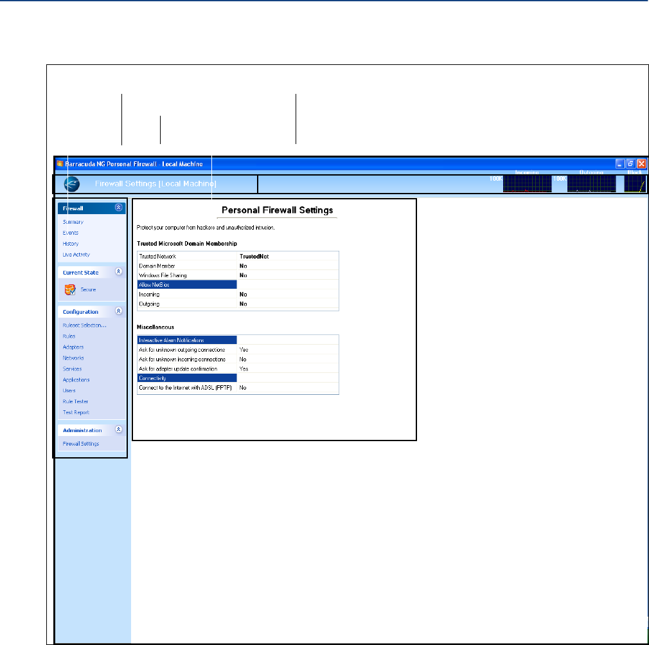Open the Applications configuration
649x645 pixels.
(x=76, y=380)
